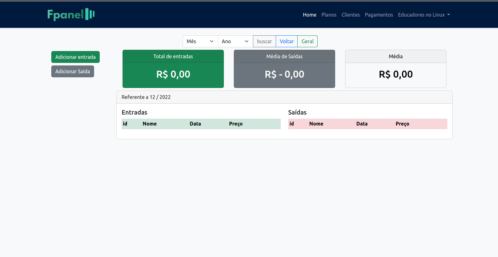
Task: Open the Mês month dropdown
Action: coord(200,41)
